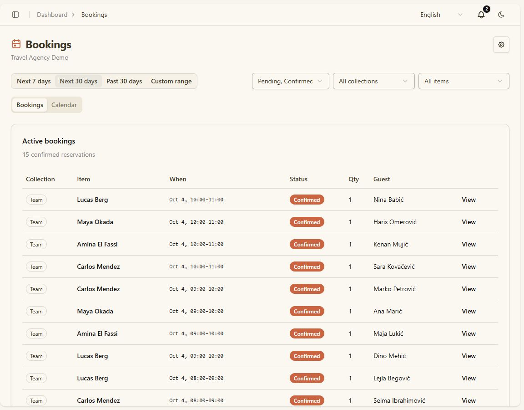Screen dimensions: 524x410
Task: Click the Active bookings heading
Action: [x=49, y=141]
